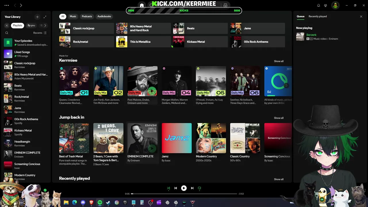Screen dimensions: 368x207
Task: Open File Explorer from taskbar
Action: pos(66,202)
